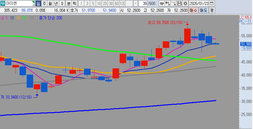Click the small square beside 120 legend
The image size is (253, 129).
click(x=36, y=18)
